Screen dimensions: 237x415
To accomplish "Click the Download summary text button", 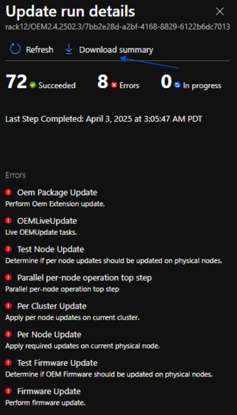I will [x=116, y=50].
